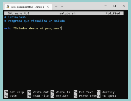131x101 pixels.
Task: Click the '# !/bin/bash' comment line
Action: point(15,17)
